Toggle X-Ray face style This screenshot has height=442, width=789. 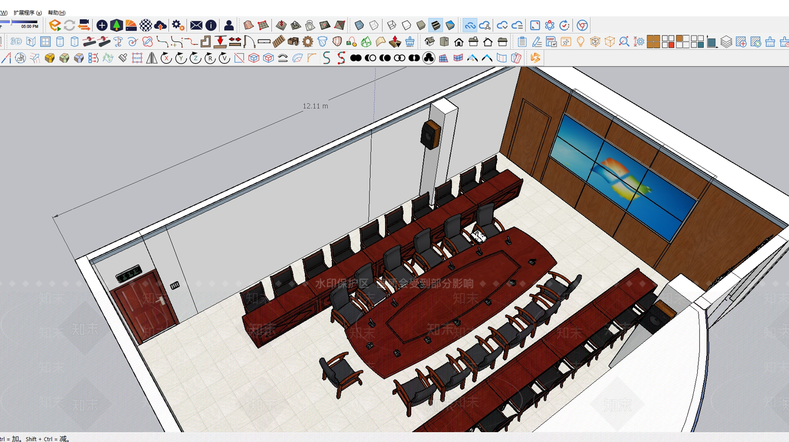[x=359, y=25]
